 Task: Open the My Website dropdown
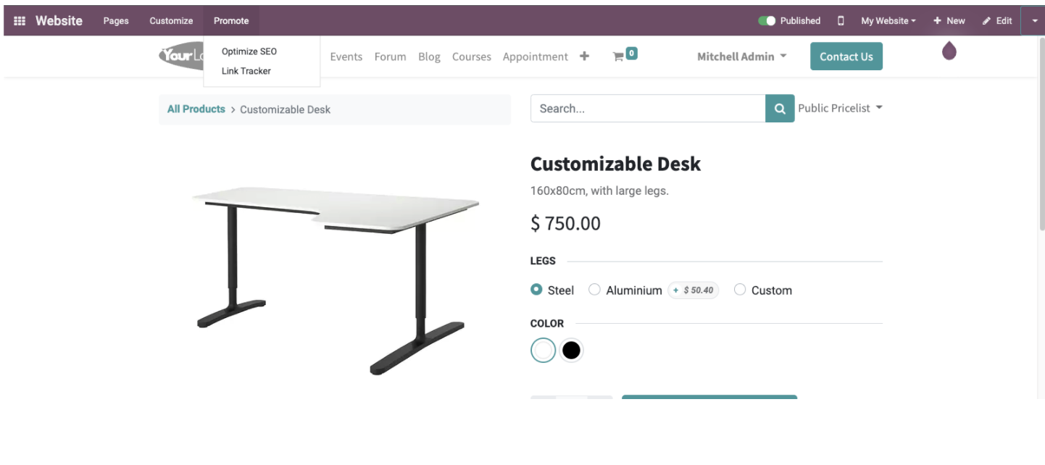[x=888, y=21]
